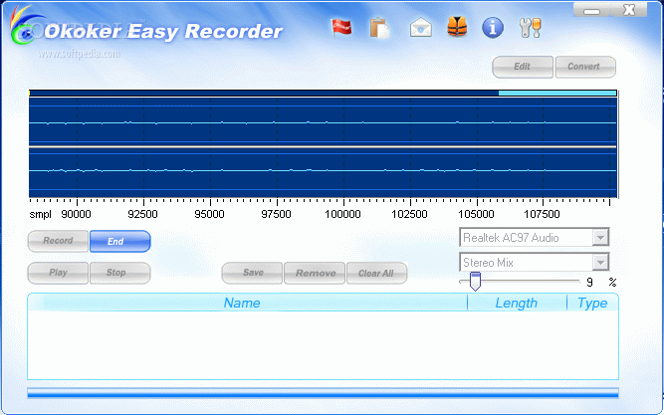This screenshot has width=664, height=415.
Task: Open settings wrench tools icon
Action: point(531,29)
